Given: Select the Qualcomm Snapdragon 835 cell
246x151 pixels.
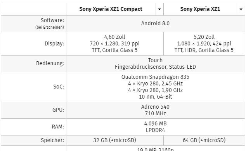Looking at the screenshot, I should tap(156, 87).
